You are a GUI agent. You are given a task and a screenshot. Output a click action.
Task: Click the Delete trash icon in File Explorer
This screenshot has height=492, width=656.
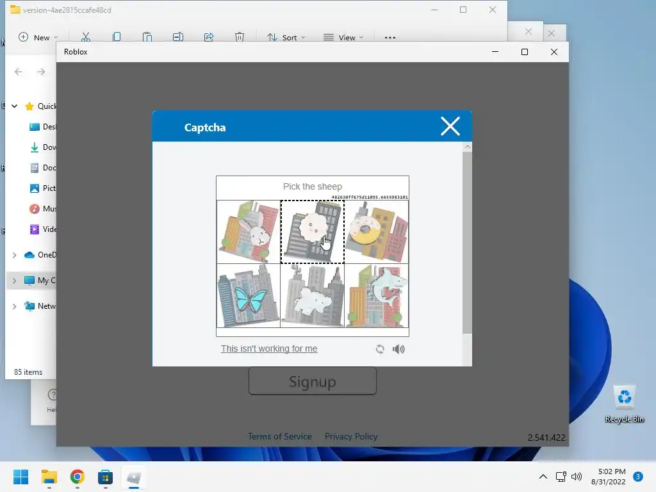pyautogui.click(x=240, y=37)
